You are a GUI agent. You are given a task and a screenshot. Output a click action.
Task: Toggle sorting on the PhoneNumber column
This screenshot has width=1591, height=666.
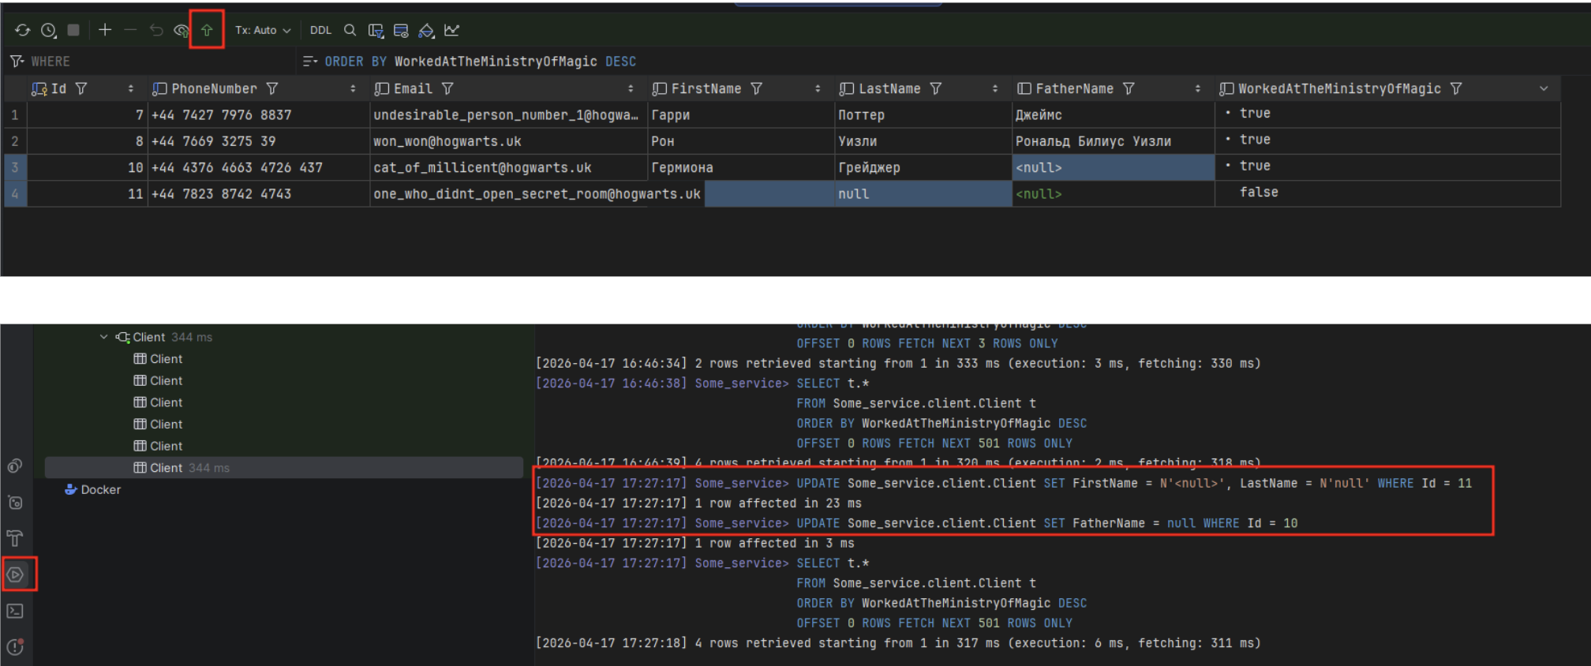pyautogui.click(x=353, y=88)
